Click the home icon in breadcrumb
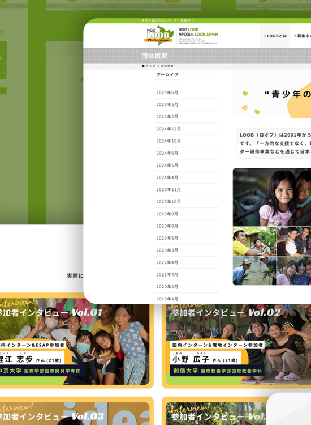Viewport: 311px width, 425px height. 143,66
